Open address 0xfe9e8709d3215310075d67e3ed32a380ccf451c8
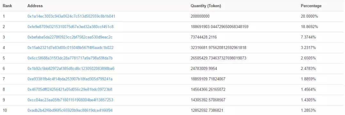 coord(70,27)
